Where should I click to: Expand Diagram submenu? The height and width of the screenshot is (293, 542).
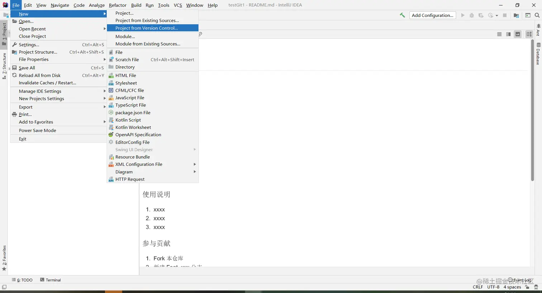(x=153, y=172)
